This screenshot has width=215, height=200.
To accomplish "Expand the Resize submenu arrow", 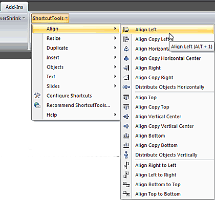I will tap(115, 38).
